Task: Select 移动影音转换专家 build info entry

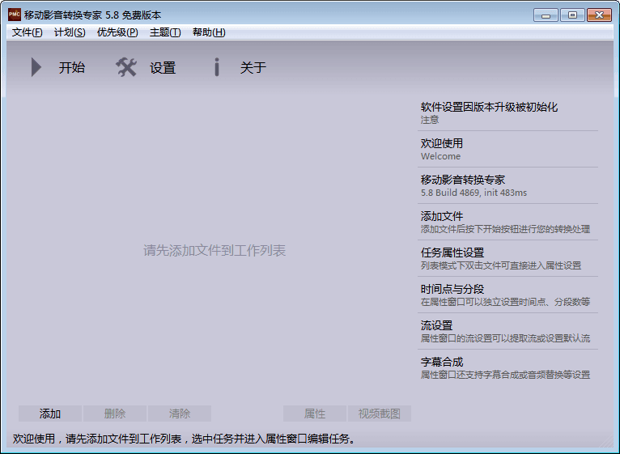Action: point(507,185)
